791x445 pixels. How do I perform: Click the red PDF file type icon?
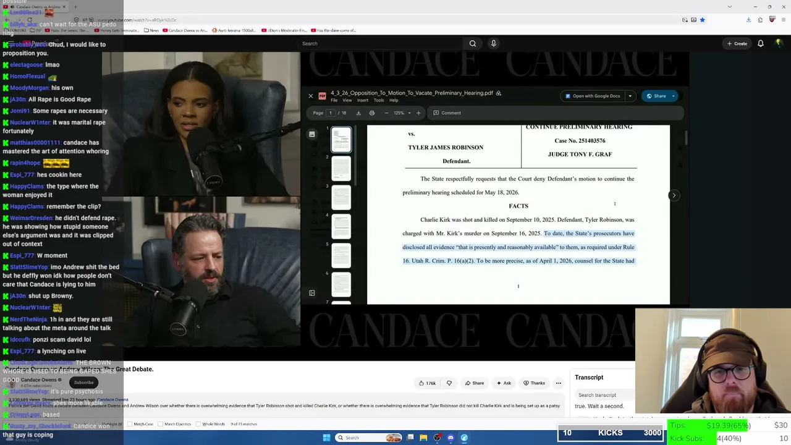[322, 96]
